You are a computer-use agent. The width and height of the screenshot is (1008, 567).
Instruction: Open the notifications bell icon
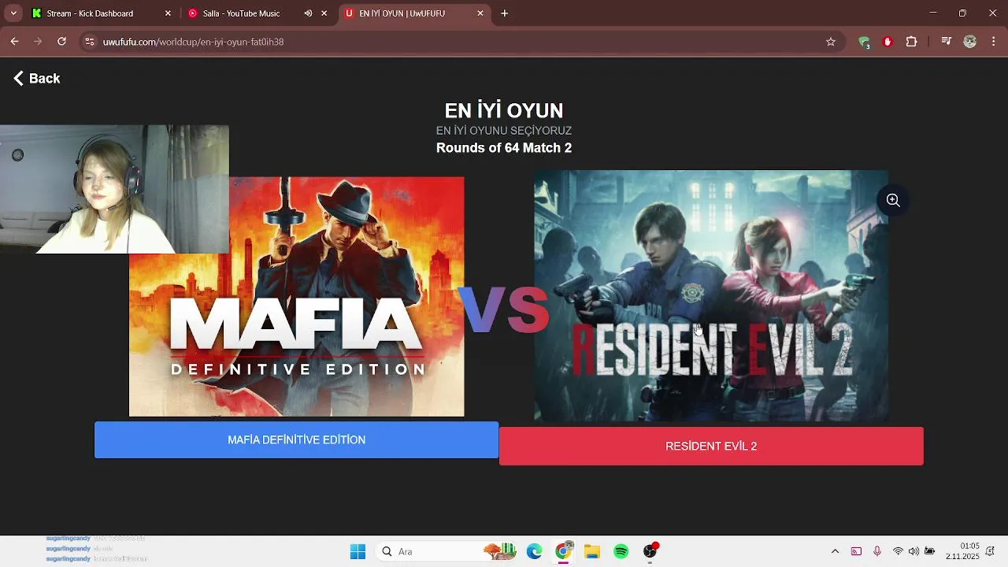point(991,551)
